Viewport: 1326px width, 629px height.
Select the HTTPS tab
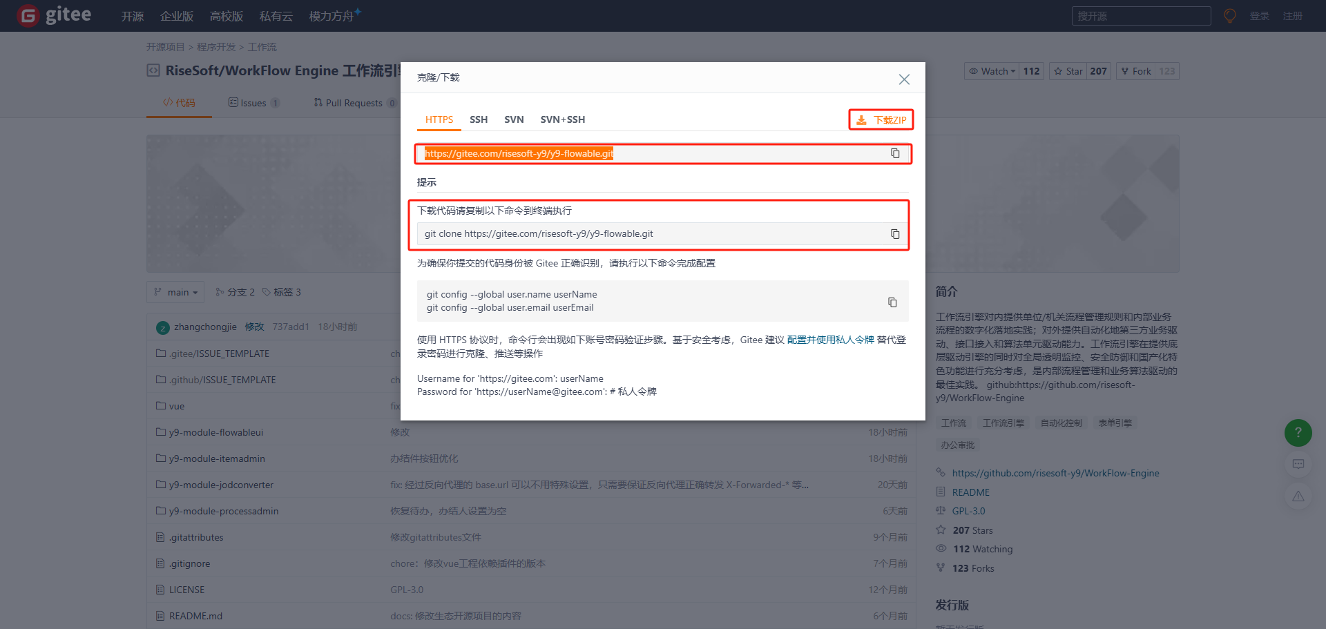439,119
